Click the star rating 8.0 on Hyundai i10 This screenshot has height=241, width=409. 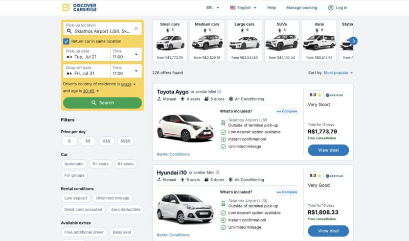(x=315, y=176)
